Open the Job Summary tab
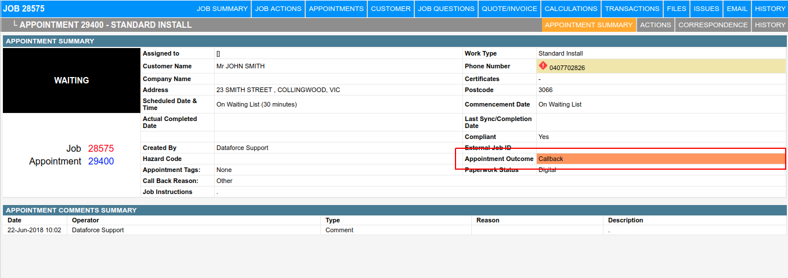Viewport: 788px width, 278px height. [x=222, y=9]
